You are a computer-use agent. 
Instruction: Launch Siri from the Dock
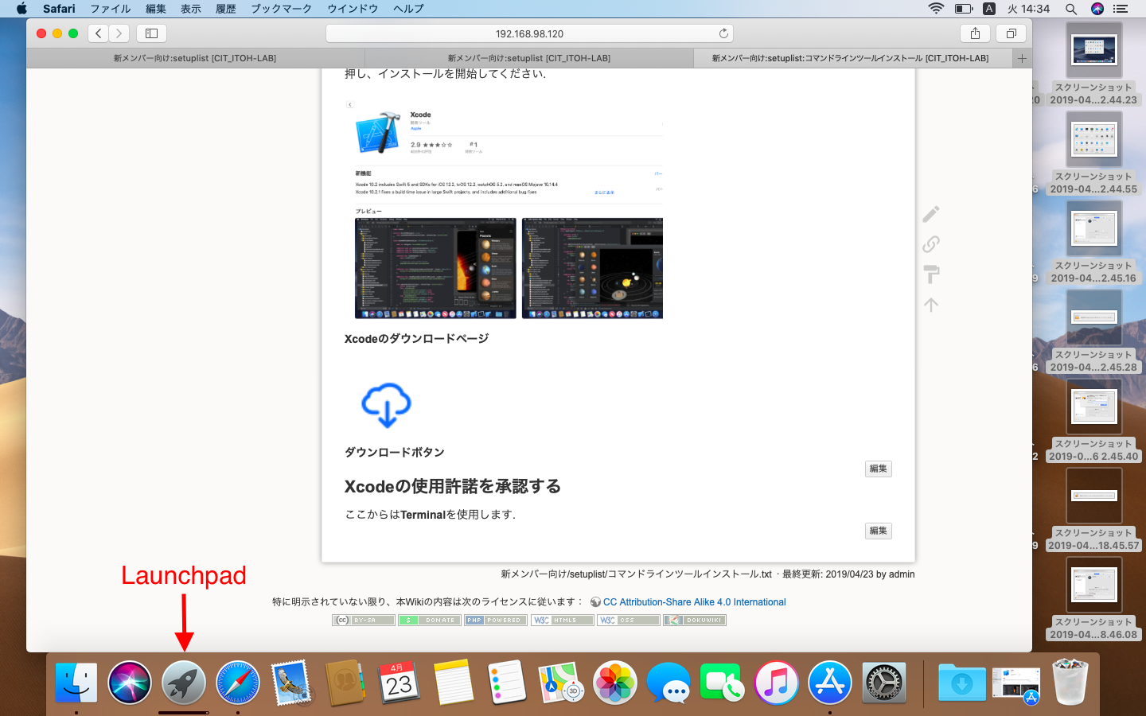130,683
